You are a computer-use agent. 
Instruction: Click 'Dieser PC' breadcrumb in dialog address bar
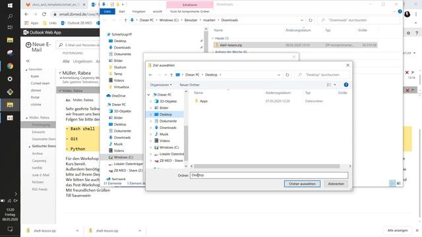[x=192, y=75]
